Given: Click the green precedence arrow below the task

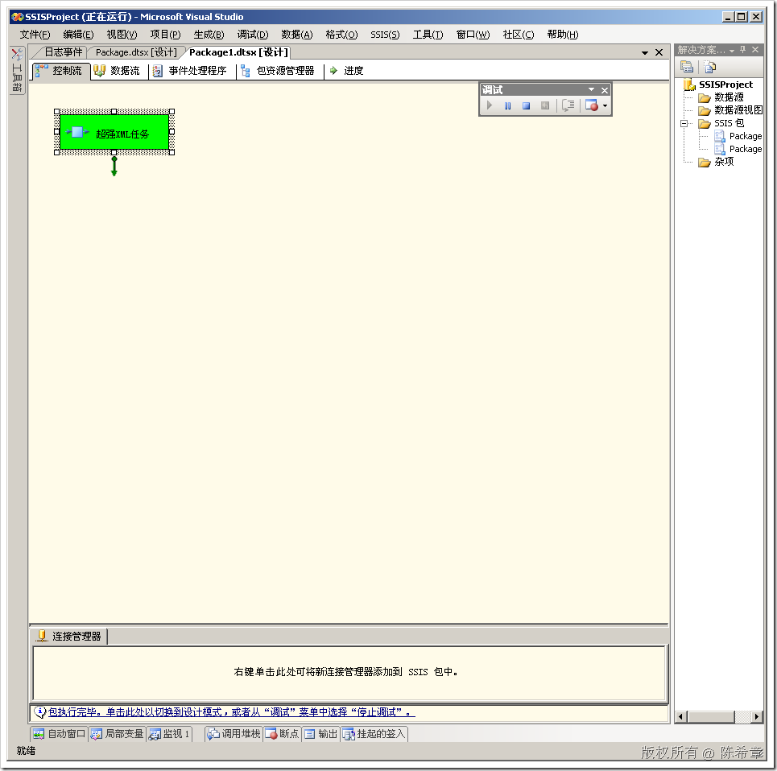Looking at the screenshot, I should [114, 167].
